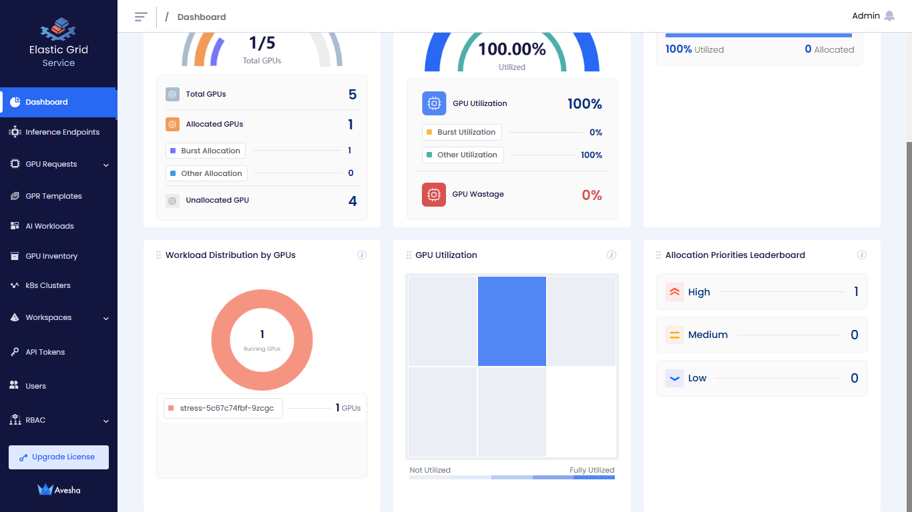912x512 pixels.
Task: Go to GPU Inventory in sidebar
Action: coord(51,256)
